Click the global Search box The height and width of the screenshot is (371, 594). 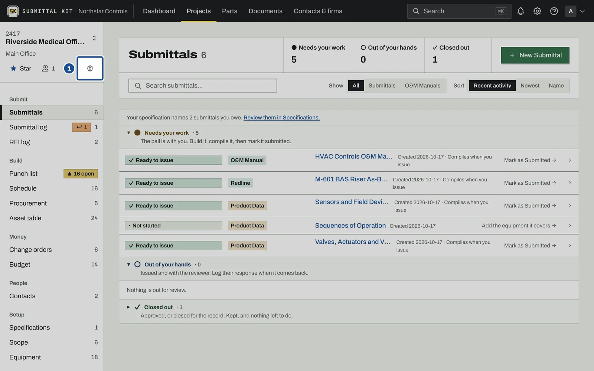(459, 11)
